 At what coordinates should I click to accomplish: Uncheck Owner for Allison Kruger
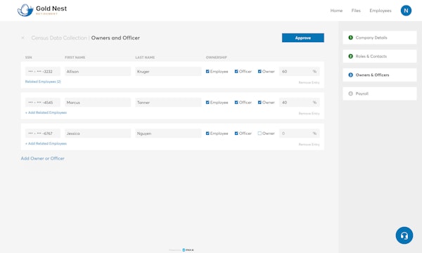pos(260,72)
